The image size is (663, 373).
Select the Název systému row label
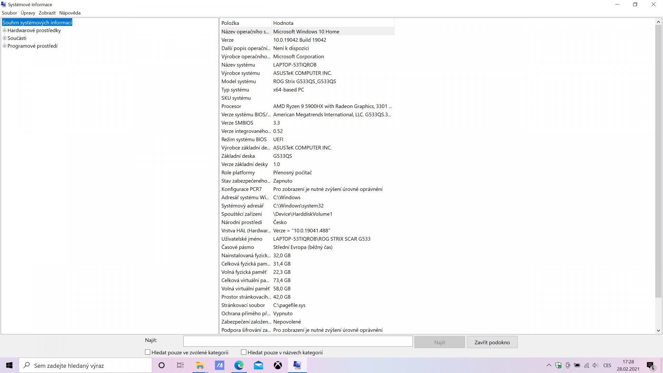(238, 65)
